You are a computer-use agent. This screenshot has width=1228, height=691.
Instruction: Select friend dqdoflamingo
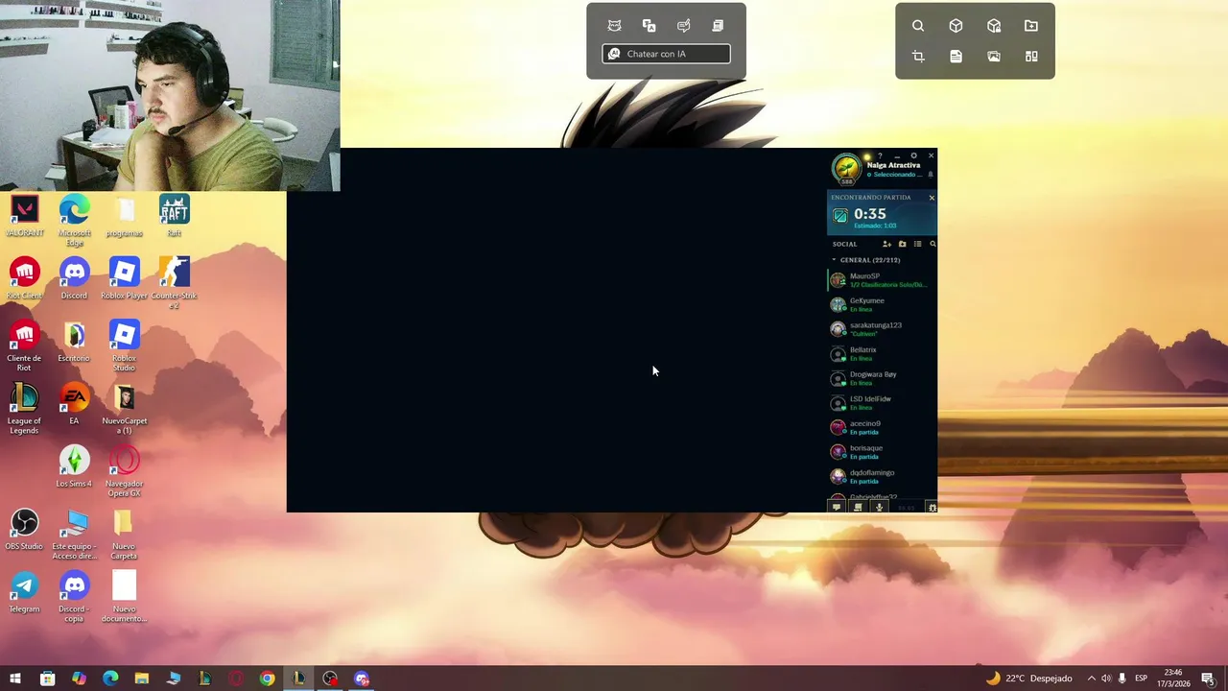point(882,476)
